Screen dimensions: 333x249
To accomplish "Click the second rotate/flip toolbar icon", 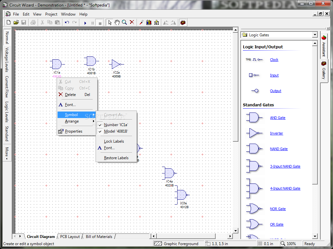I will (173, 22).
